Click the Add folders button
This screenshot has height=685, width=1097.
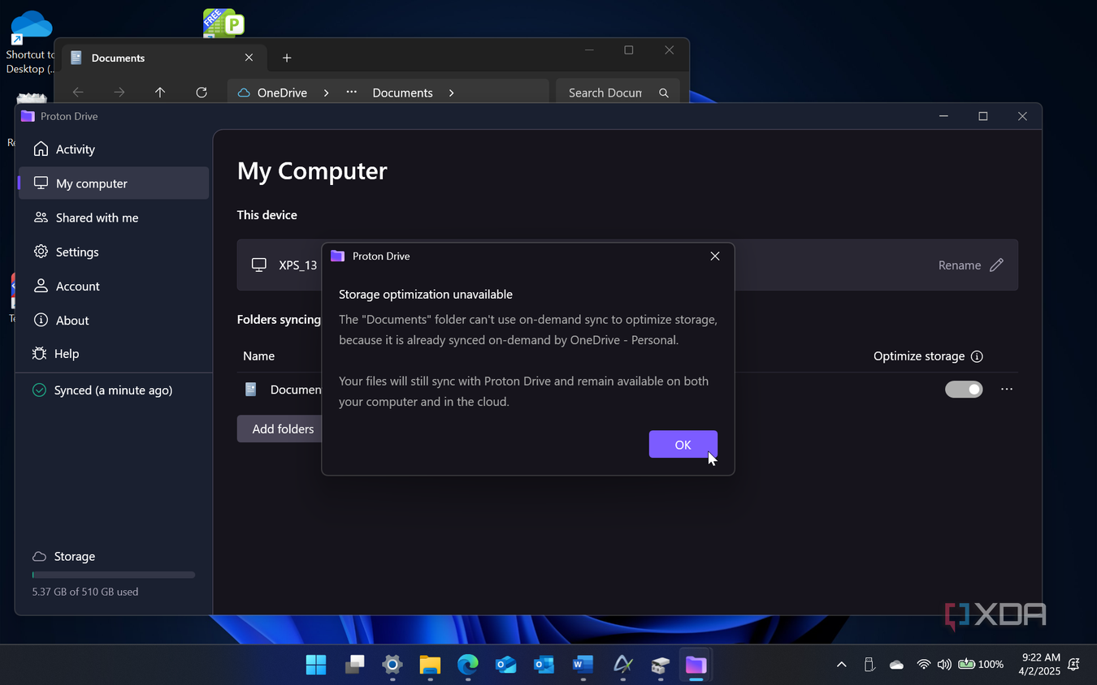[280, 429]
